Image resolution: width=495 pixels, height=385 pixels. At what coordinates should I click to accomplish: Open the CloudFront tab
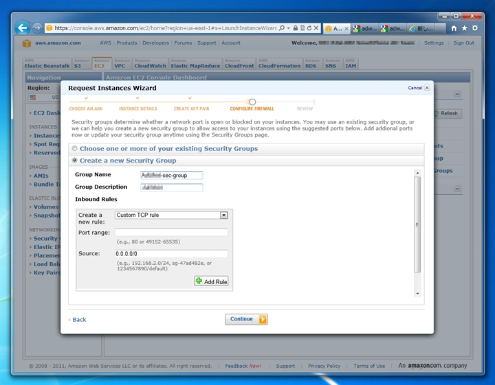tap(239, 64)
